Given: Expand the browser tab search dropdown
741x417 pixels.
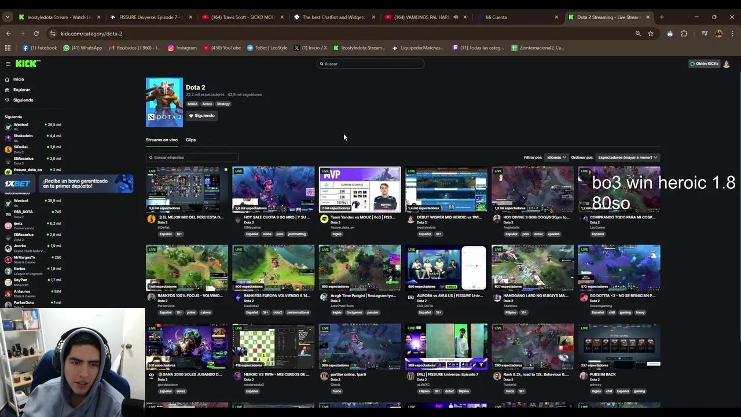Looking at the screenshot, I should (x=8, y=17).
